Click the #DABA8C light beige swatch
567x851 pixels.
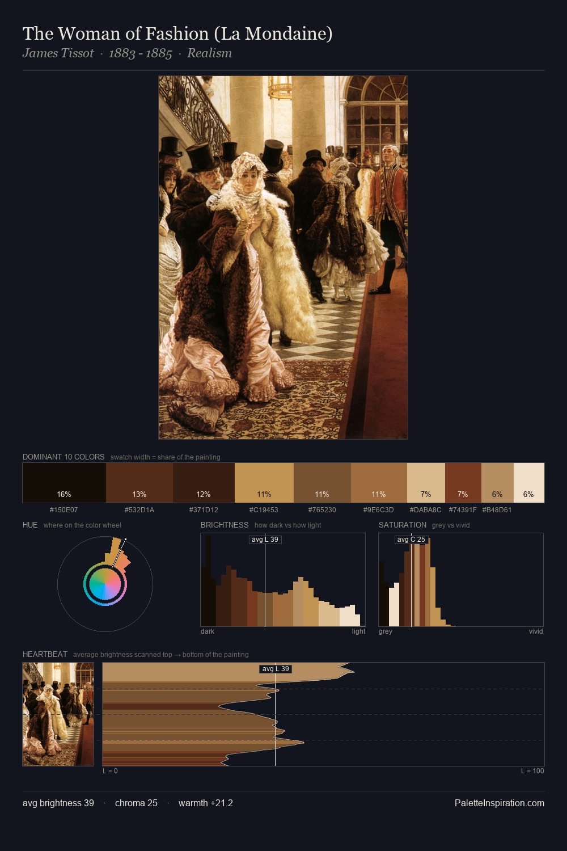click(426, 483)
